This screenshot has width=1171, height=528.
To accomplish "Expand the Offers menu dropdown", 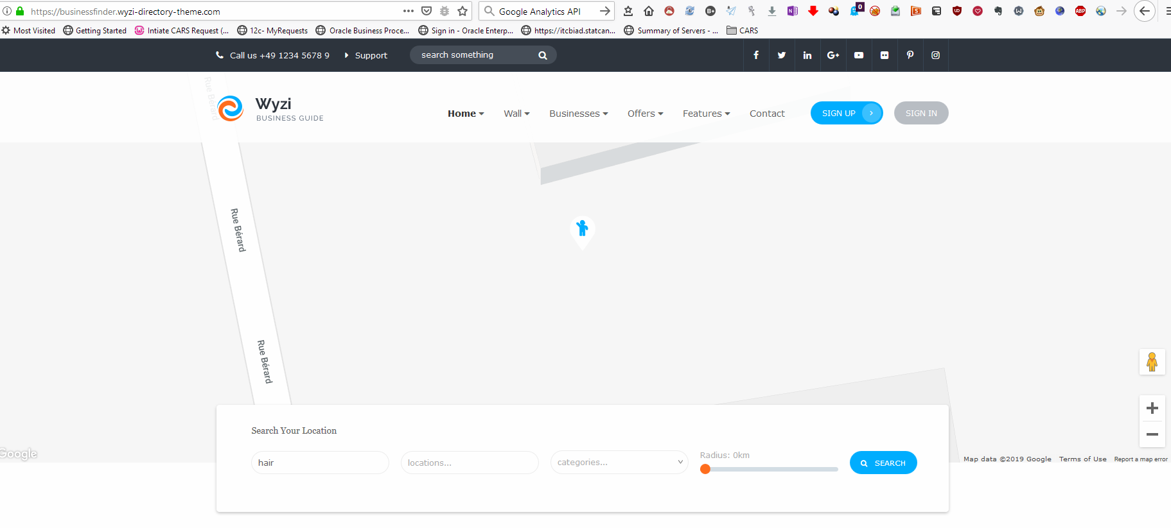I will pyautogui.click(x=645, y=114).
